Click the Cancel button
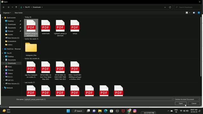Screen dimensions: 203x114 tap(194, 104)
